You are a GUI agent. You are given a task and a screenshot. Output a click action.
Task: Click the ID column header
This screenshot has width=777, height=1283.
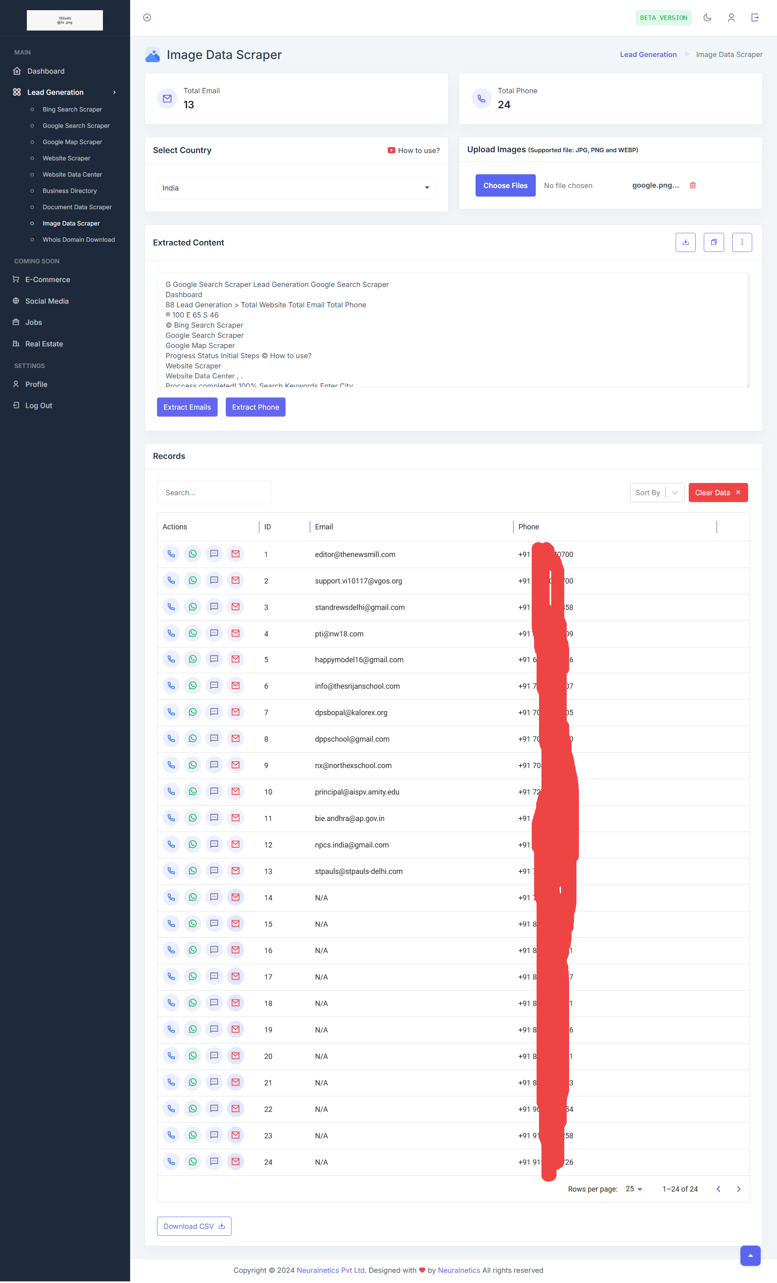[x=268, y=527]
